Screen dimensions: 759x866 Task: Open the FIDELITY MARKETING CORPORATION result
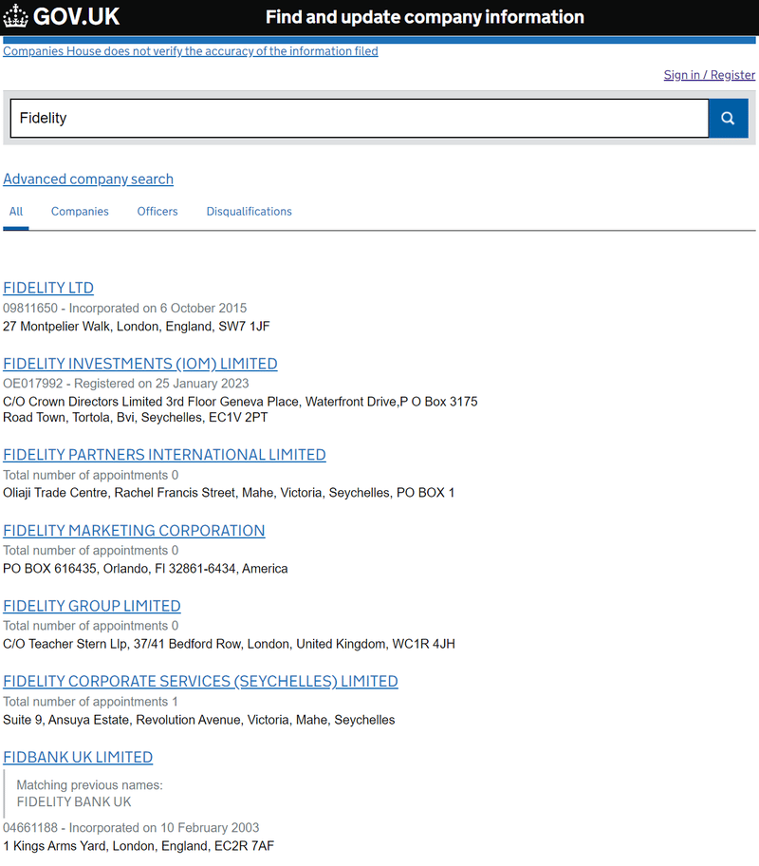134,531
